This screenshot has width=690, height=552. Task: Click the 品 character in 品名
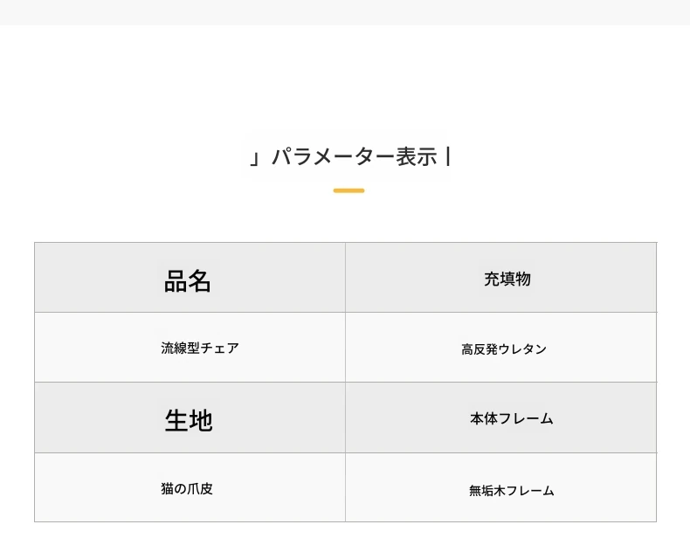[x=176, y=281]
